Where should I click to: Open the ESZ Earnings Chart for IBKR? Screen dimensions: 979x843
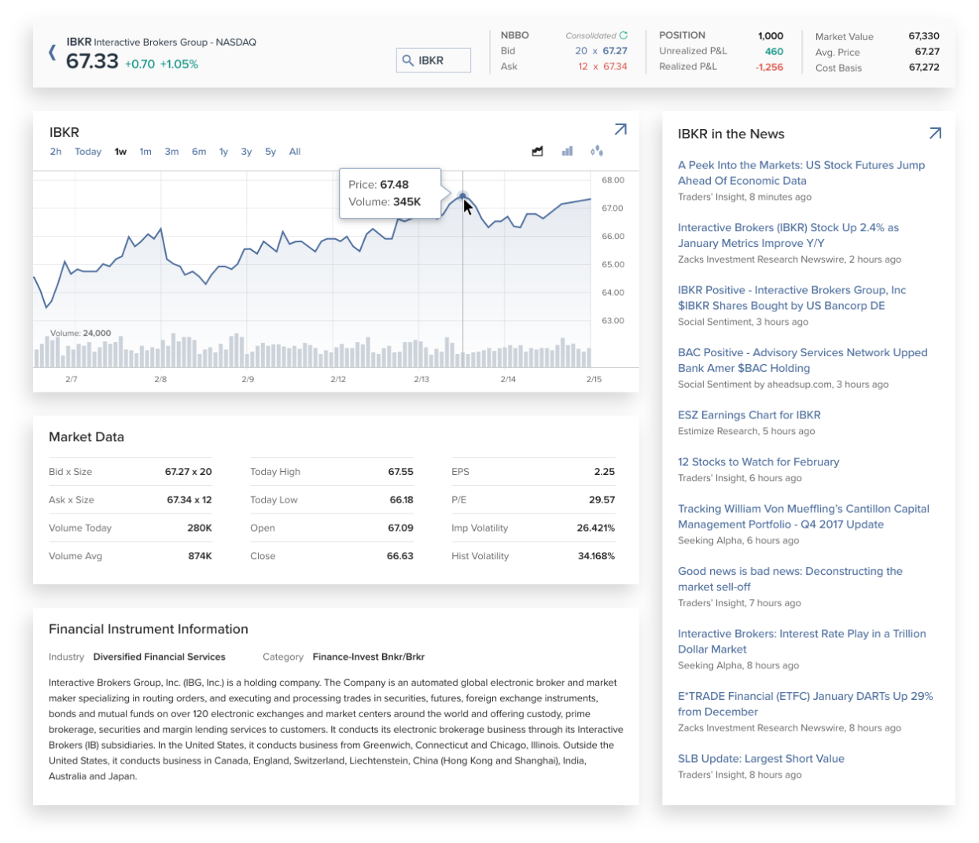pyautogui.click(x=749, y=415)
